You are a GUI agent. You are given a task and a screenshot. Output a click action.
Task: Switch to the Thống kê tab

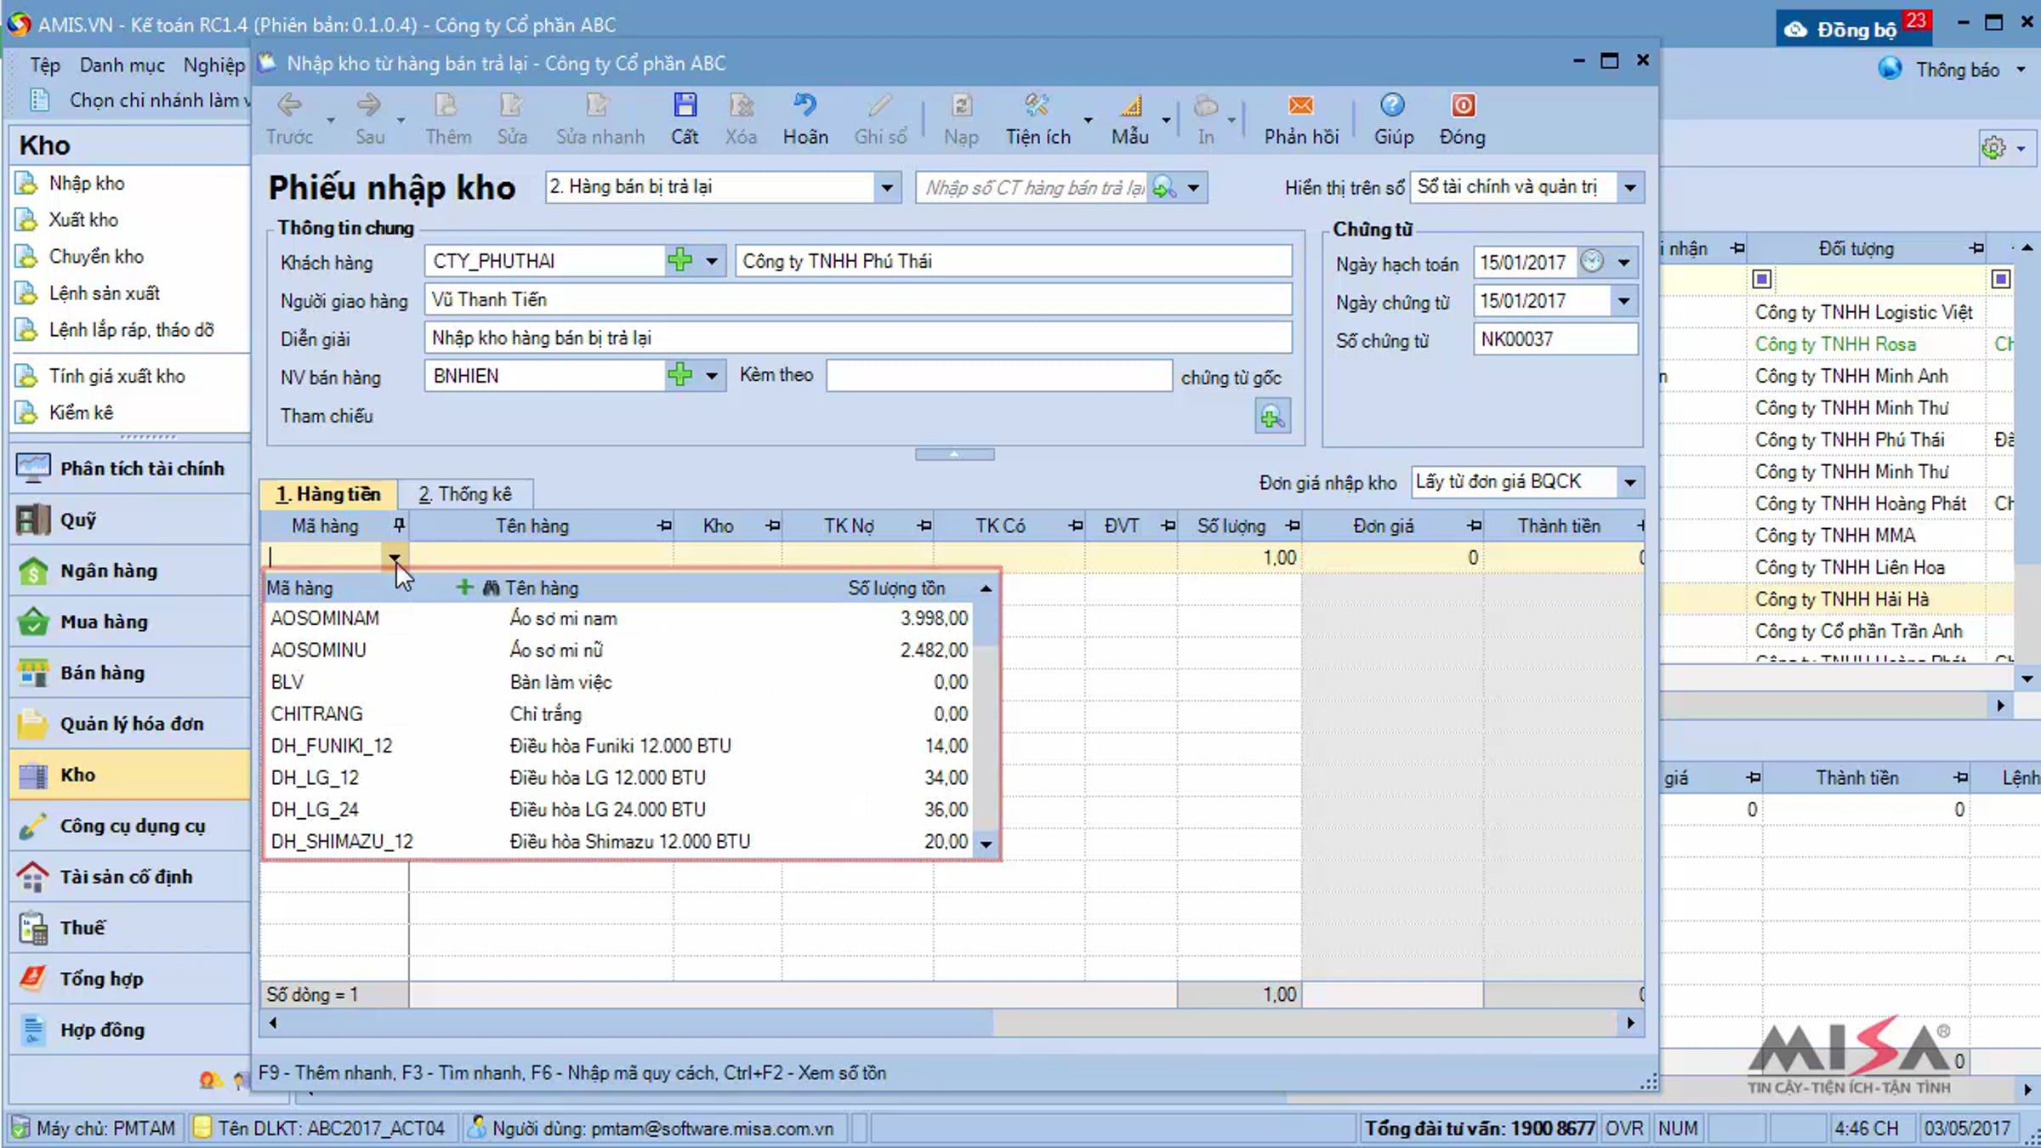(x=465, y=494)
